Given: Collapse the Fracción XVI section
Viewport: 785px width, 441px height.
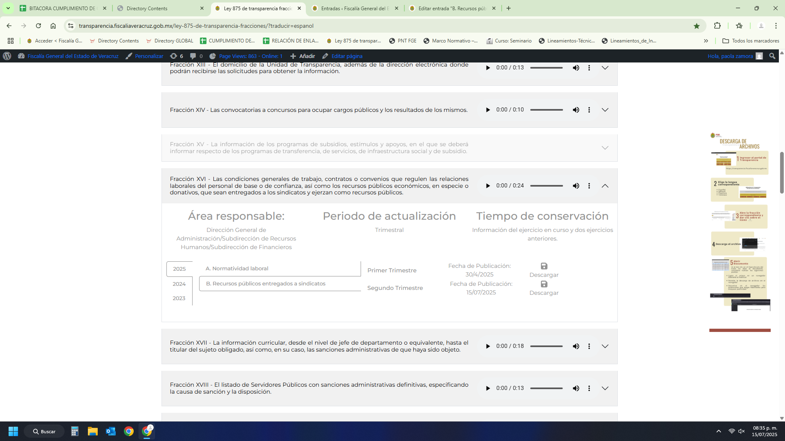Looking at the screenshot, I should coord(605,186).
